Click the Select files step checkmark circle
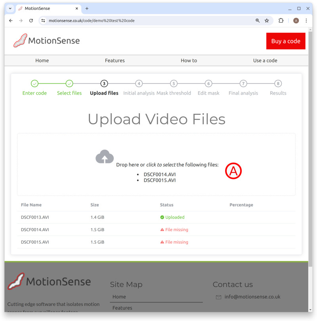317x321 pixels. 69,84
